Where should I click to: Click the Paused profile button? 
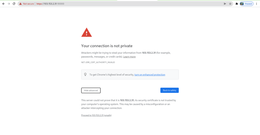(x=247, y=4)
